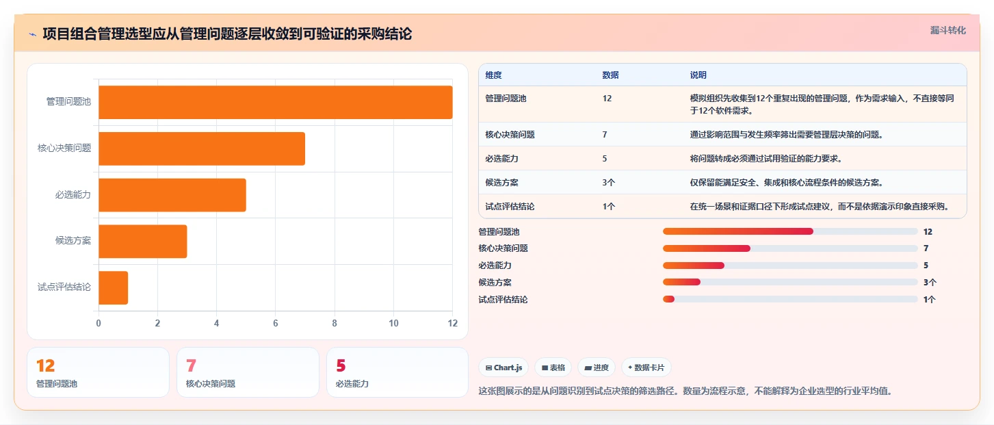Click chart y-axis label 试点评估结论
The height and width of the screenshot is (425, 994).
coord(64,287)
